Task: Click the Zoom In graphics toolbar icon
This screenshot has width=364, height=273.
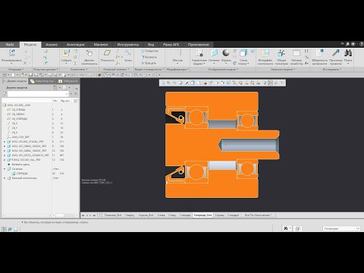Action: [x=168, y=83]
